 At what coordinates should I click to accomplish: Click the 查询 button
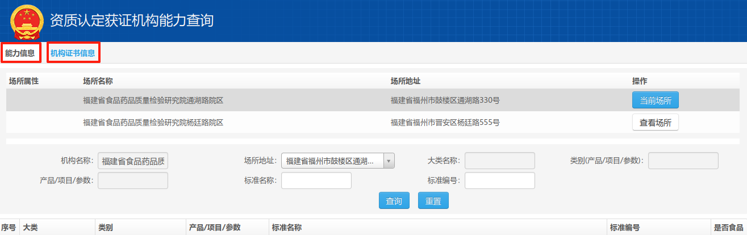click(394, 201)
